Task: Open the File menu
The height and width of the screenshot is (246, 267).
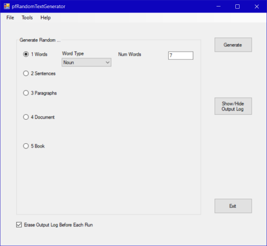Action: (10, 17)
